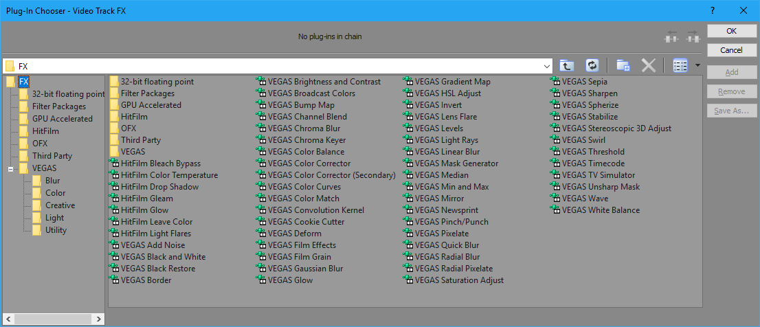The width and height of the screenshot is (760, 327).
Task: Select VEGAS Unsharp Mask plug-in
Action: pos(595,186)
